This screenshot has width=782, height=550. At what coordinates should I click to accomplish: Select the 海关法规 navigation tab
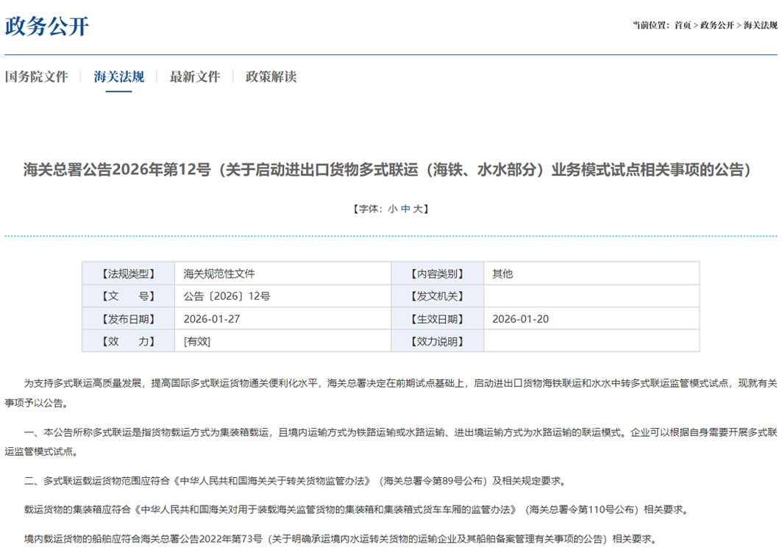119,76
